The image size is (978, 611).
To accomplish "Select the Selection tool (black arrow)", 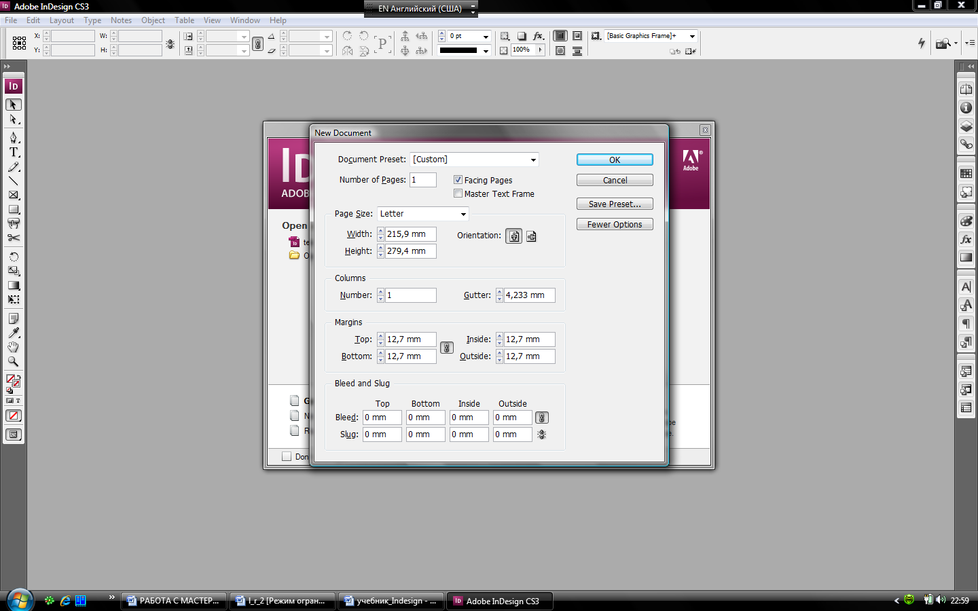I will click(x=14, y=105).
